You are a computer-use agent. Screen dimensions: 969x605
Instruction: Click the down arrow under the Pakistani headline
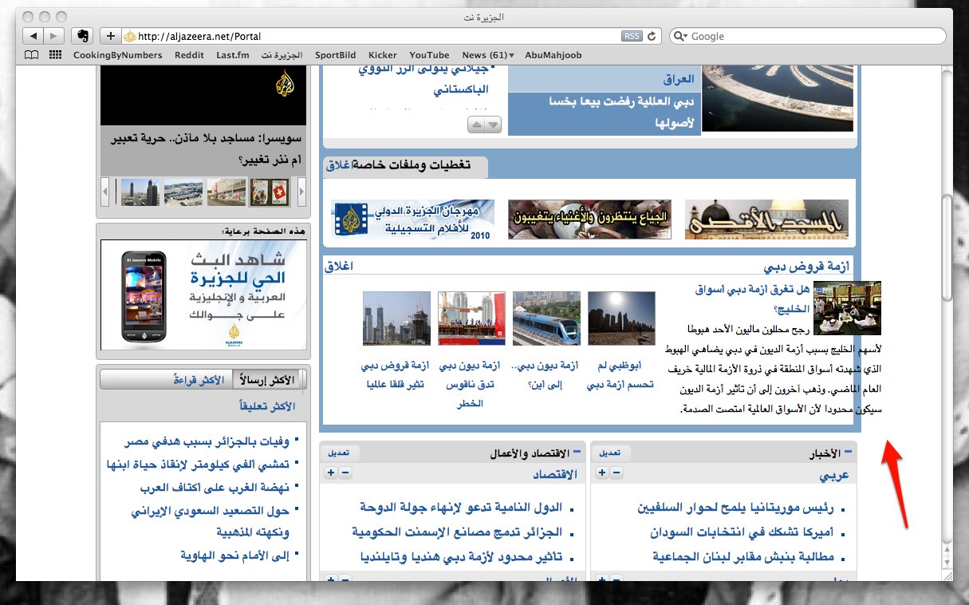493,125
